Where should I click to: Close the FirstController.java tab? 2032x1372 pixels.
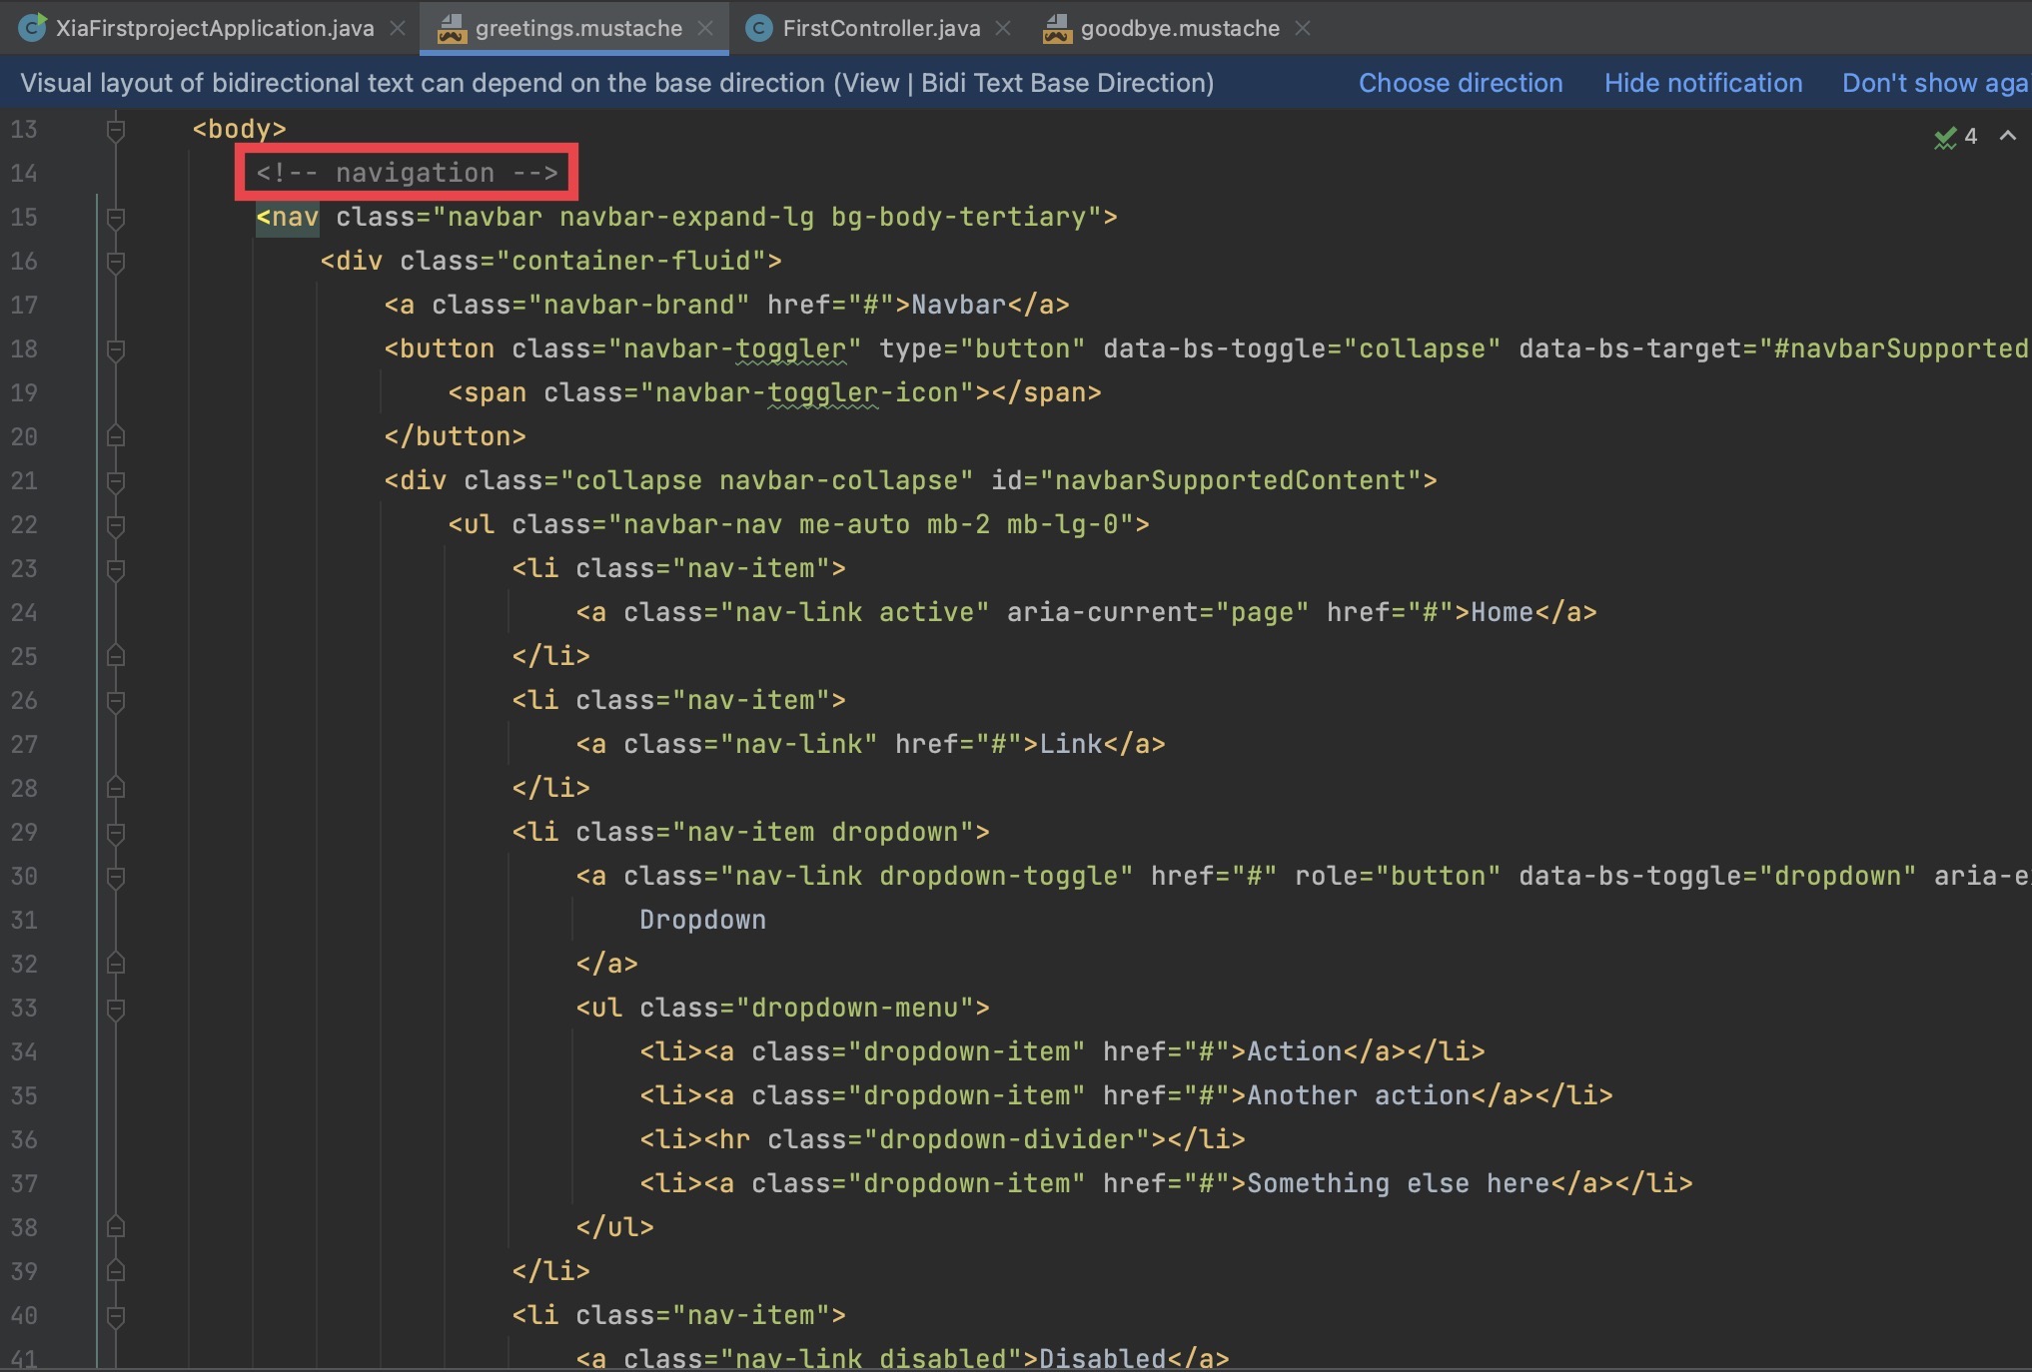pyautogui.click(x=1003, y=29)
